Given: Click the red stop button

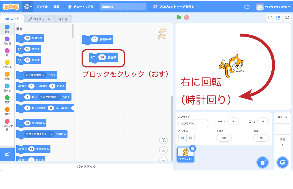Looking at the screenshot, I should coord(187,18).
